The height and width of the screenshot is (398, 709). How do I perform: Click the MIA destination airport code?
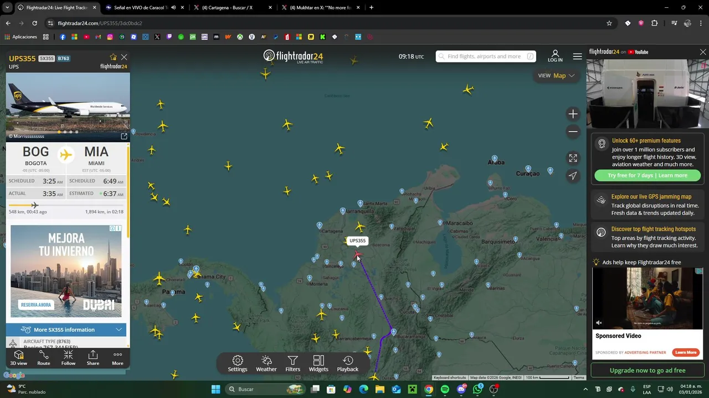click(96, 151)
